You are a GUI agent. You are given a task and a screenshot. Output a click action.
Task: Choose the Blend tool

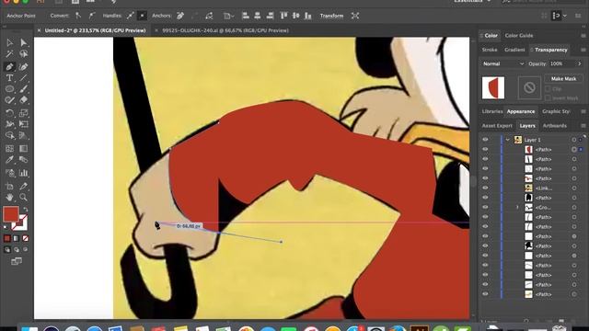point(23,160)
